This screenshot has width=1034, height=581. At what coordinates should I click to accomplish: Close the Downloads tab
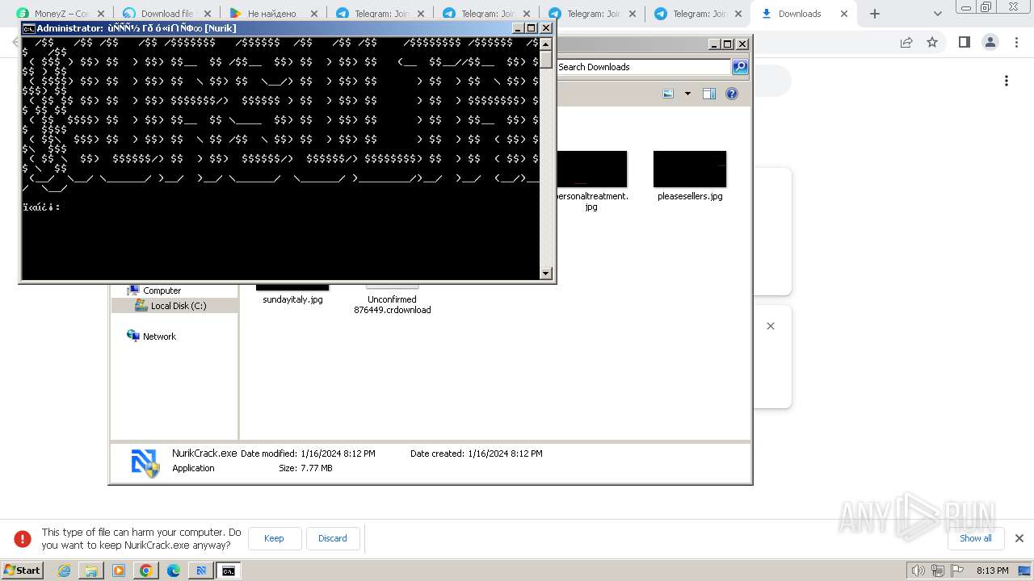click(x=844, y=14)
